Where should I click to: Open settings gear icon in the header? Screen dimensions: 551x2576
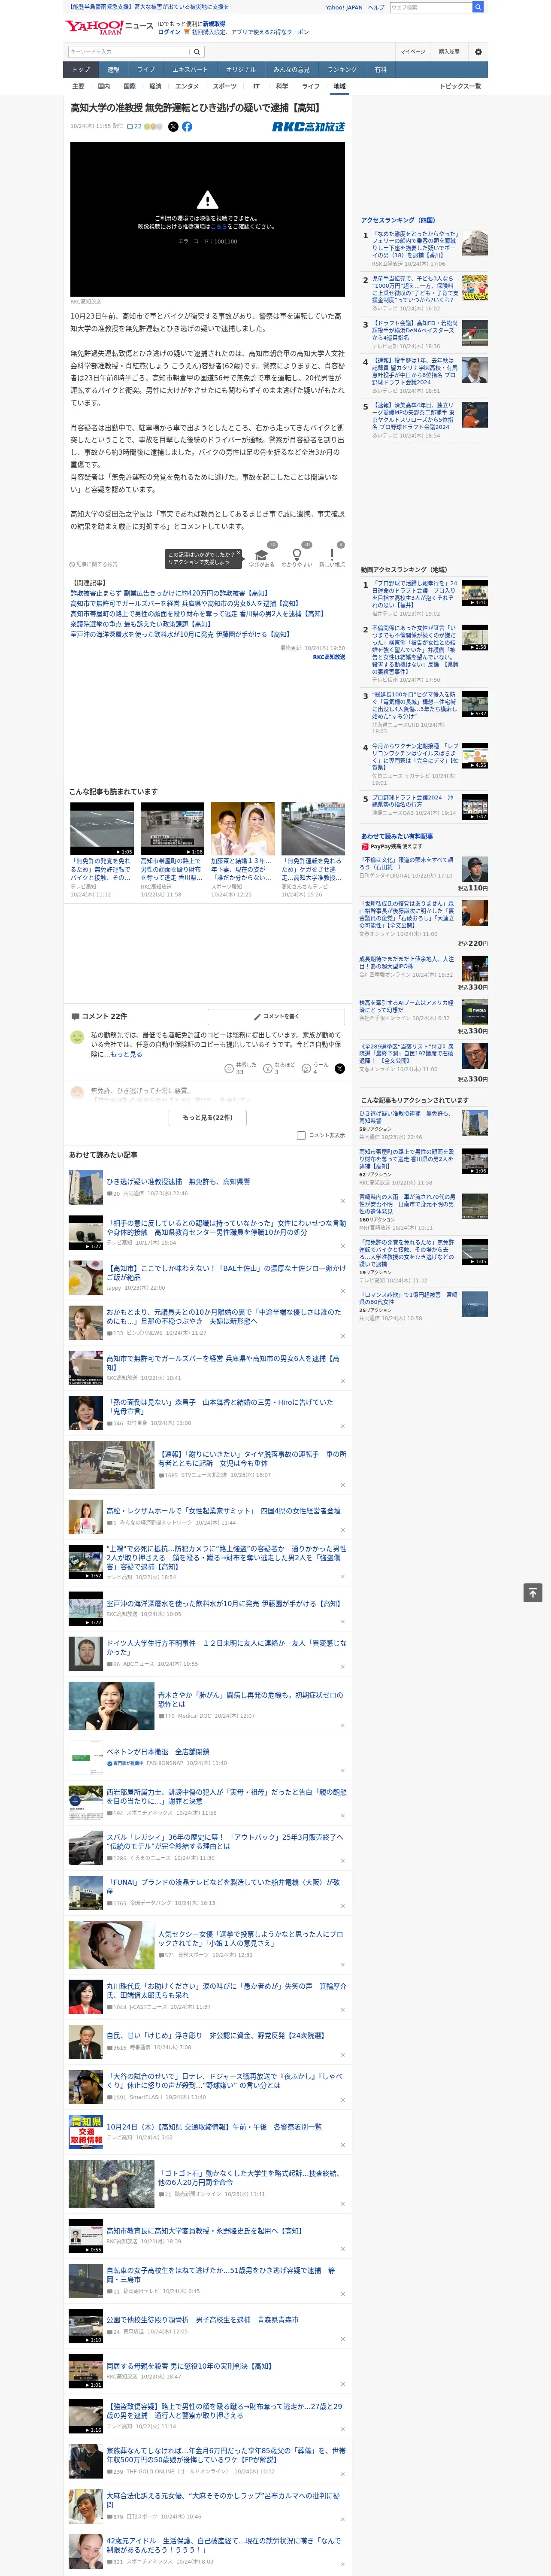point(478,51)
